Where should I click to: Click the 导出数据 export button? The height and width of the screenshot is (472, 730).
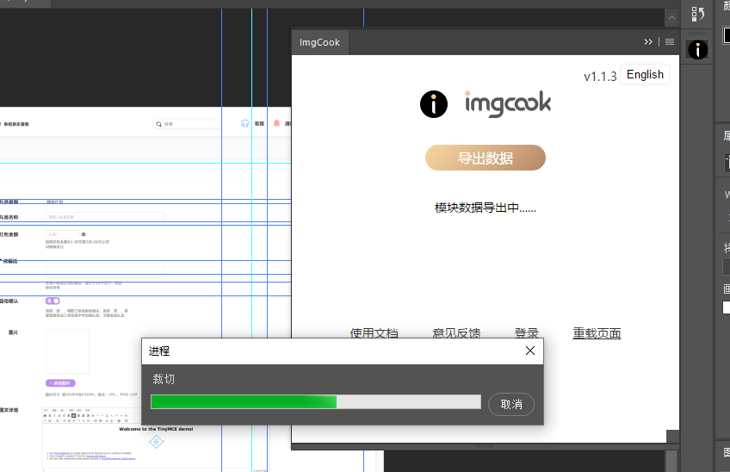click(x=486, y=158)
